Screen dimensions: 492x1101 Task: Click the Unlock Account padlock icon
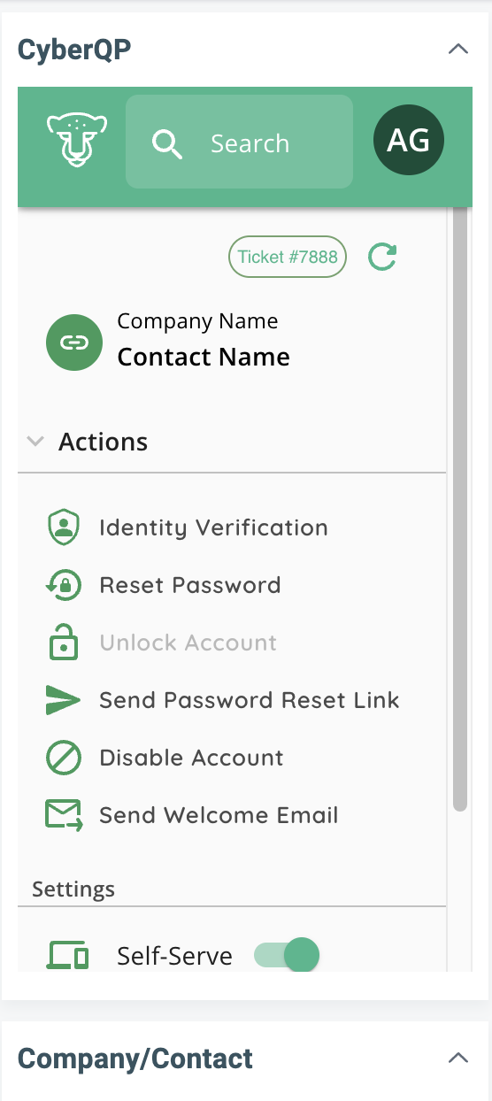[x=63, y=643]
